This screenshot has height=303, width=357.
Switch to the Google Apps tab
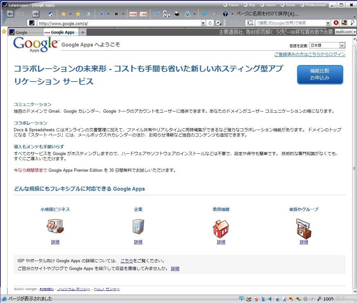click(61, 32)
